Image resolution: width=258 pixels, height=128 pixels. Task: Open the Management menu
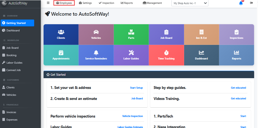[152, 3]
